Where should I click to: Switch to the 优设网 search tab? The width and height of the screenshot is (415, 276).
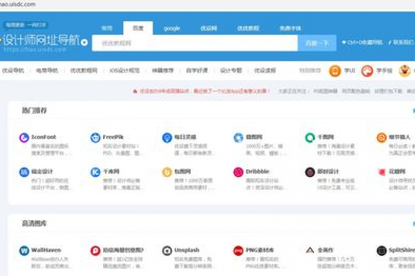[209, 28]
